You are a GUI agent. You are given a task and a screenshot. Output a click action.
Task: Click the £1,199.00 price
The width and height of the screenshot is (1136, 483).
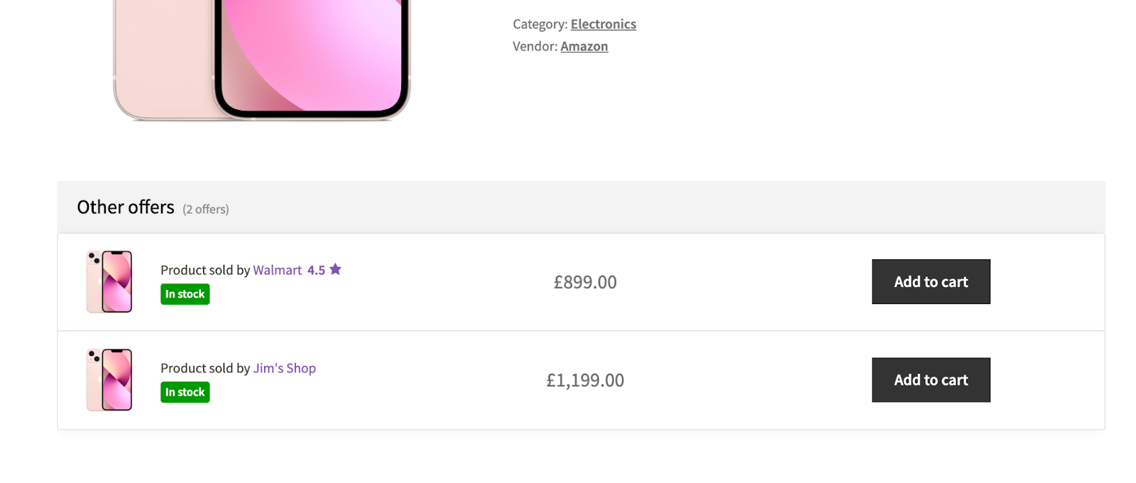[585, 380]
